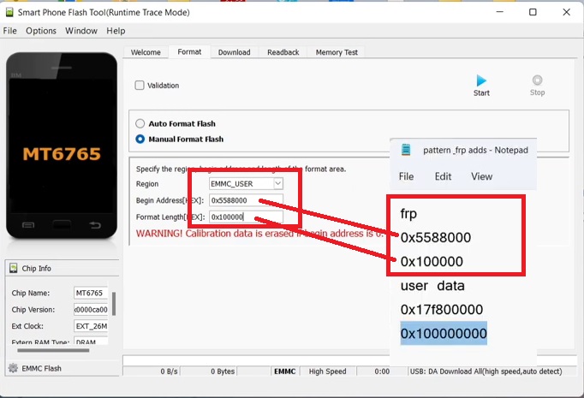
Task: Click the blue Start arrow icon
Action: 481,80
